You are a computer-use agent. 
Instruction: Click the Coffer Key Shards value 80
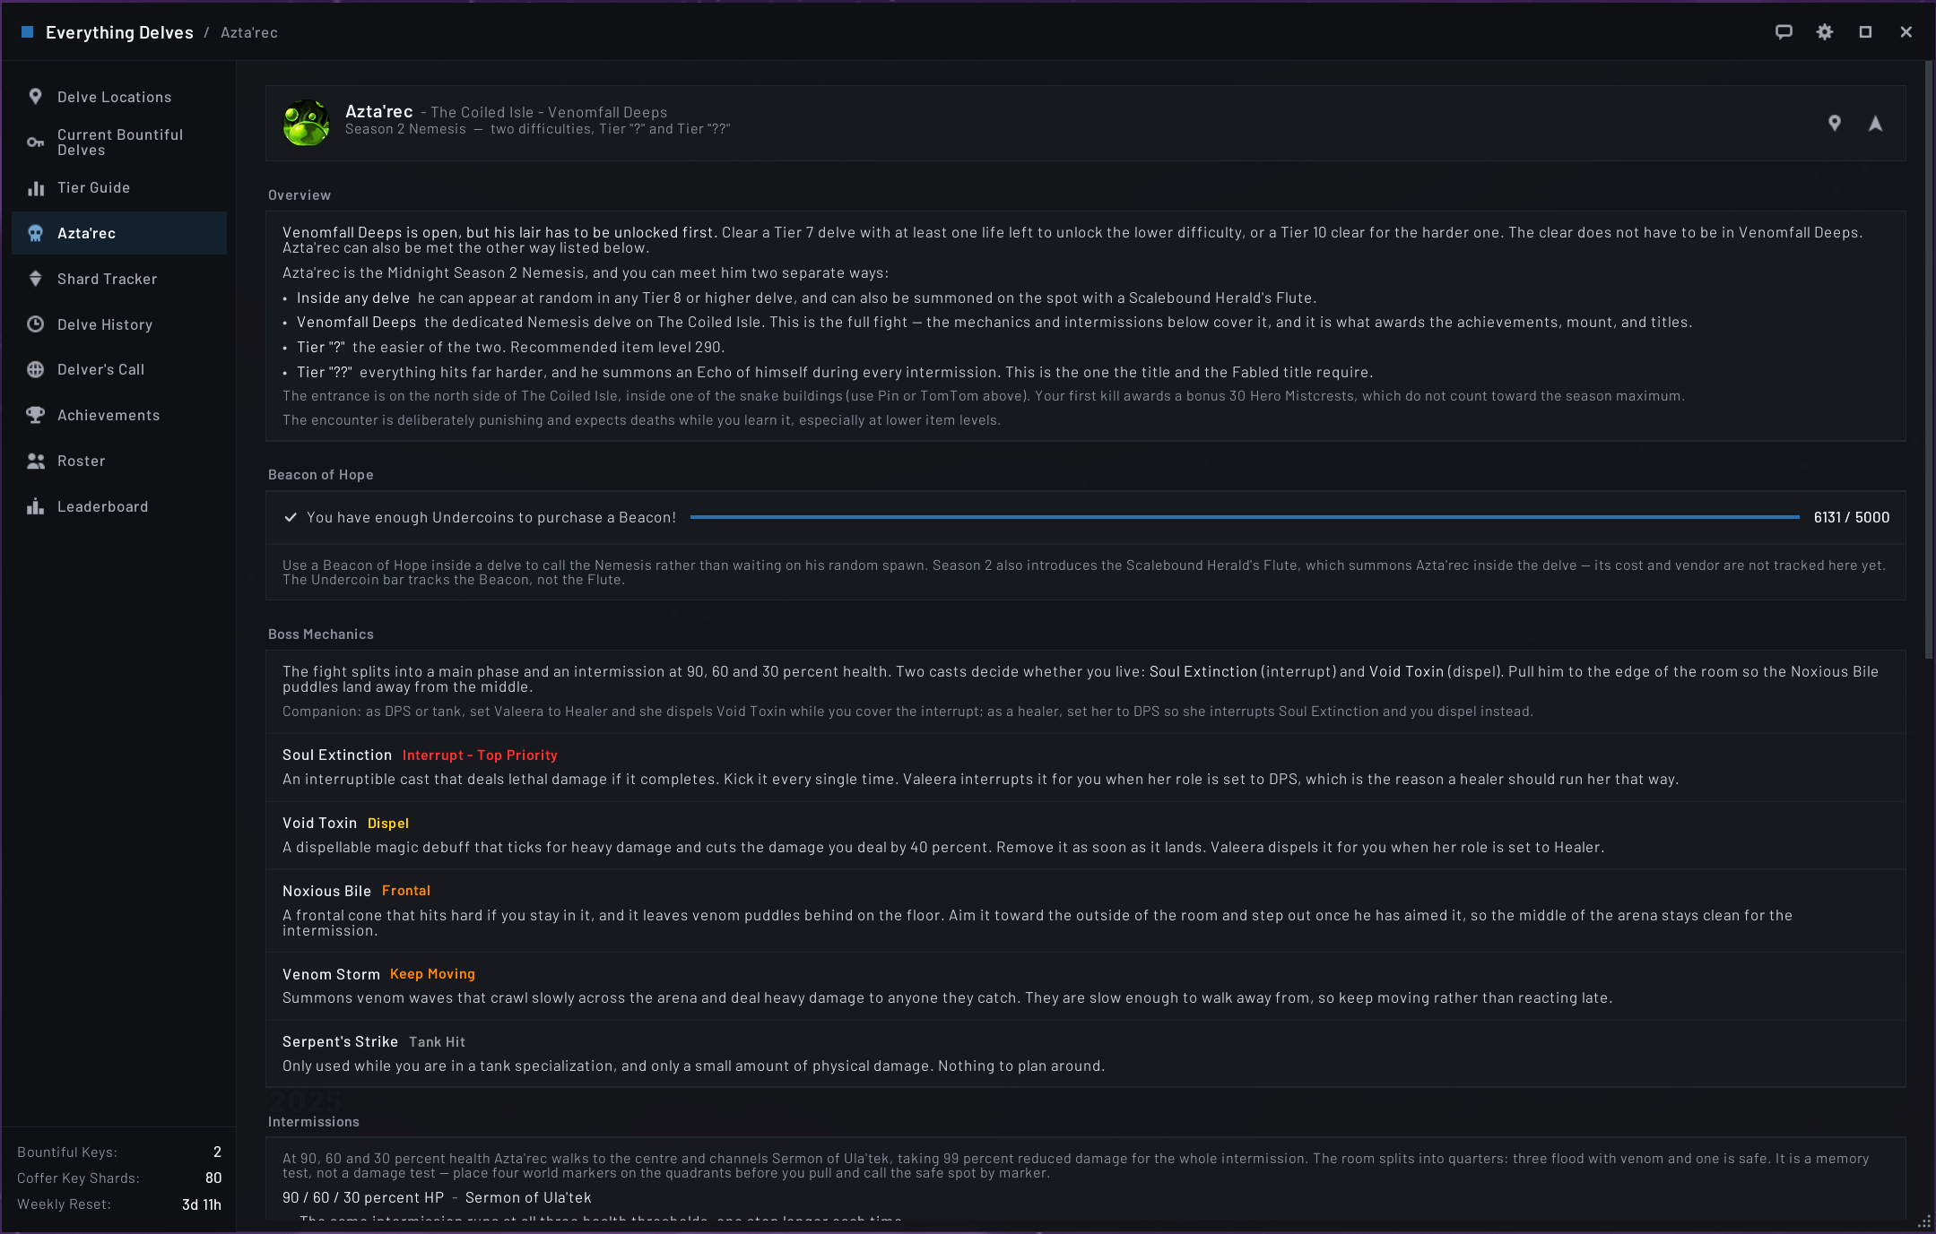pyautogui.click(x=213, y=1178)
